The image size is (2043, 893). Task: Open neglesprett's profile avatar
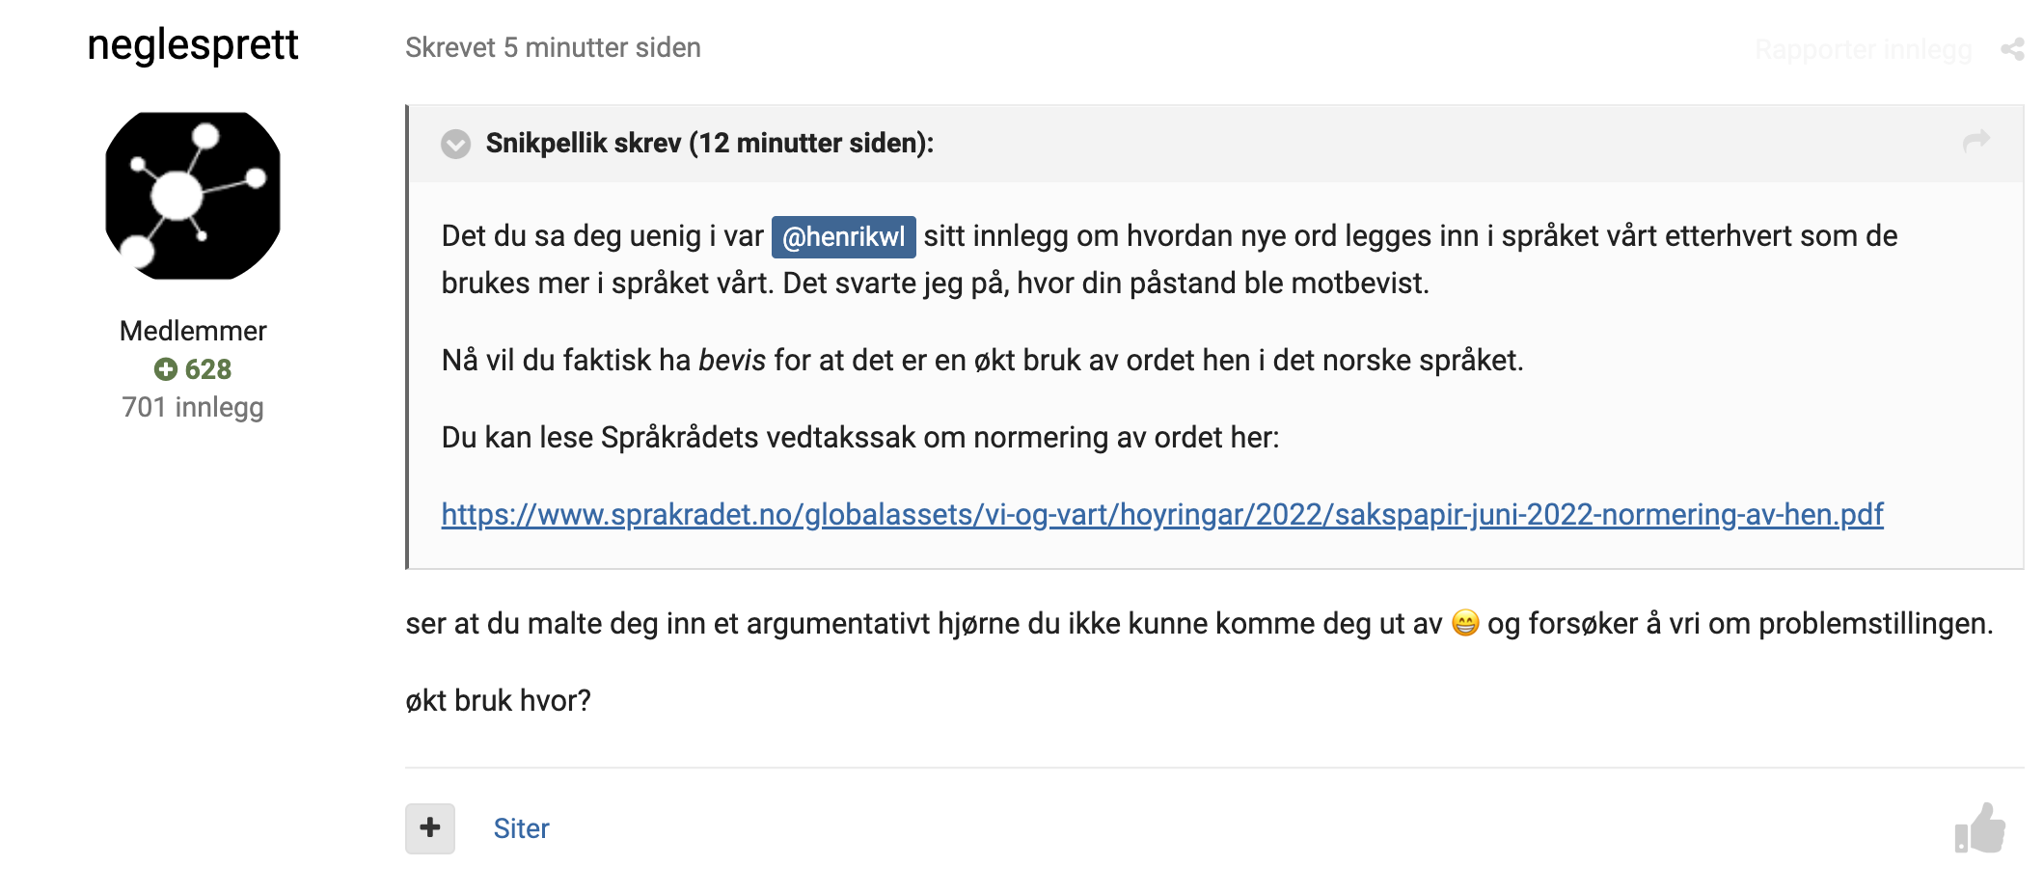pos(193,196)
